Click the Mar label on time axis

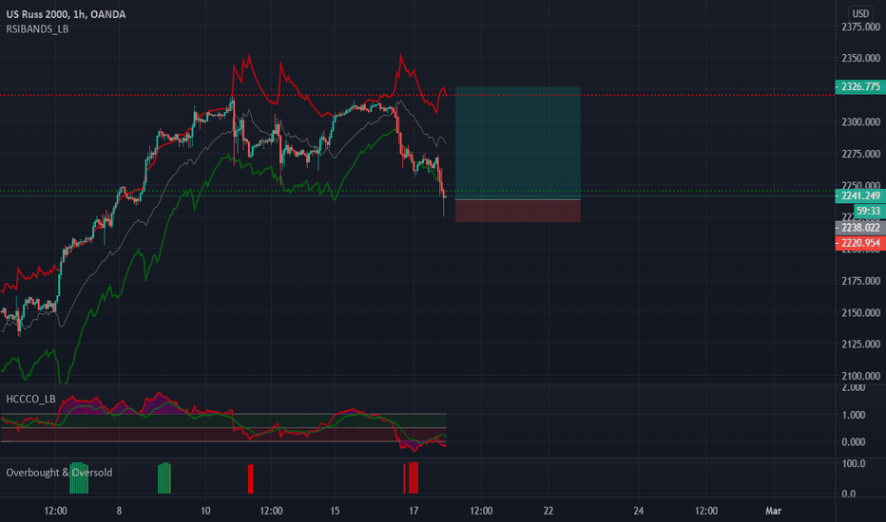coord(773,511)
